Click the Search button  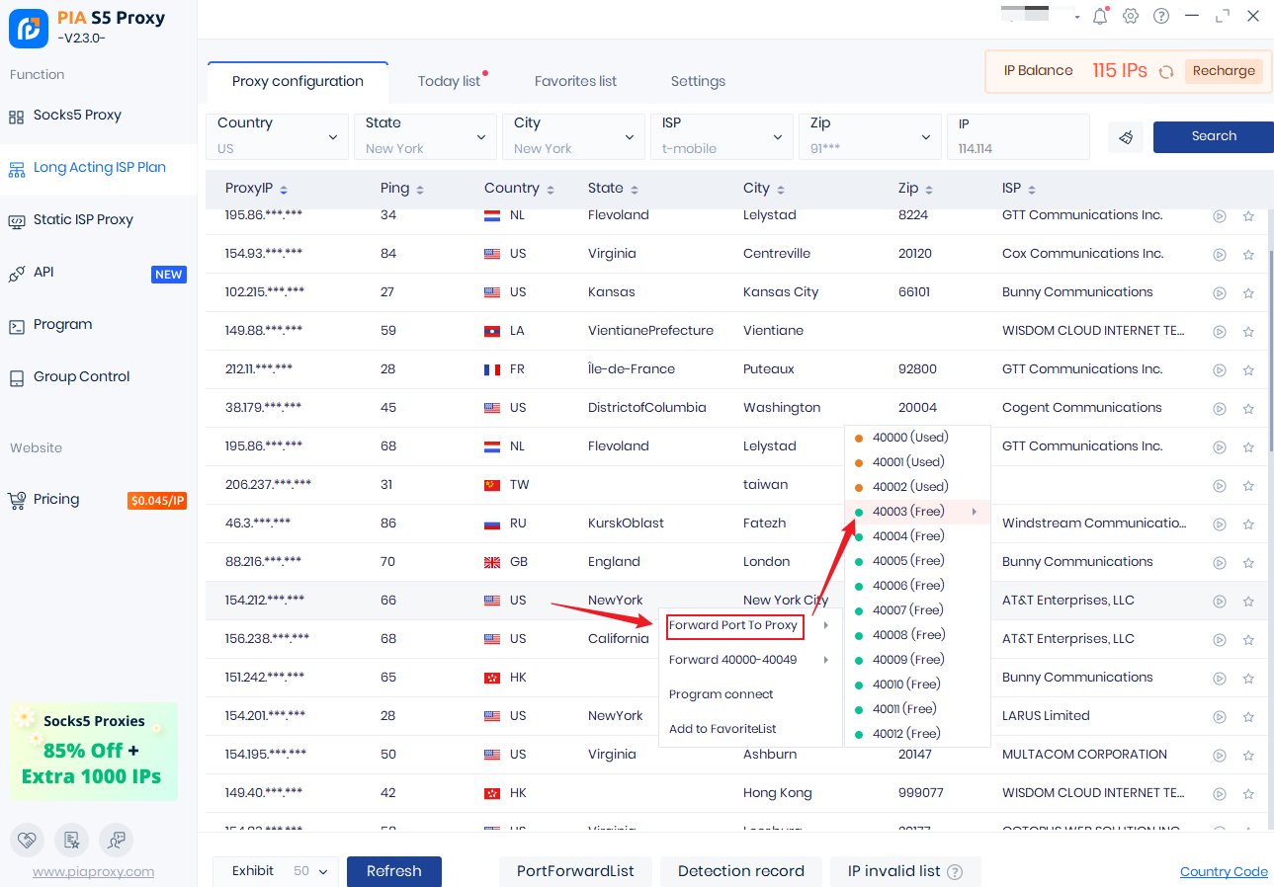tap(1213, 136)
